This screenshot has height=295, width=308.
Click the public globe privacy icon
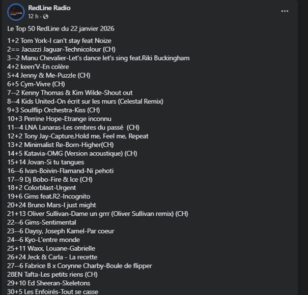click(46, 16)
